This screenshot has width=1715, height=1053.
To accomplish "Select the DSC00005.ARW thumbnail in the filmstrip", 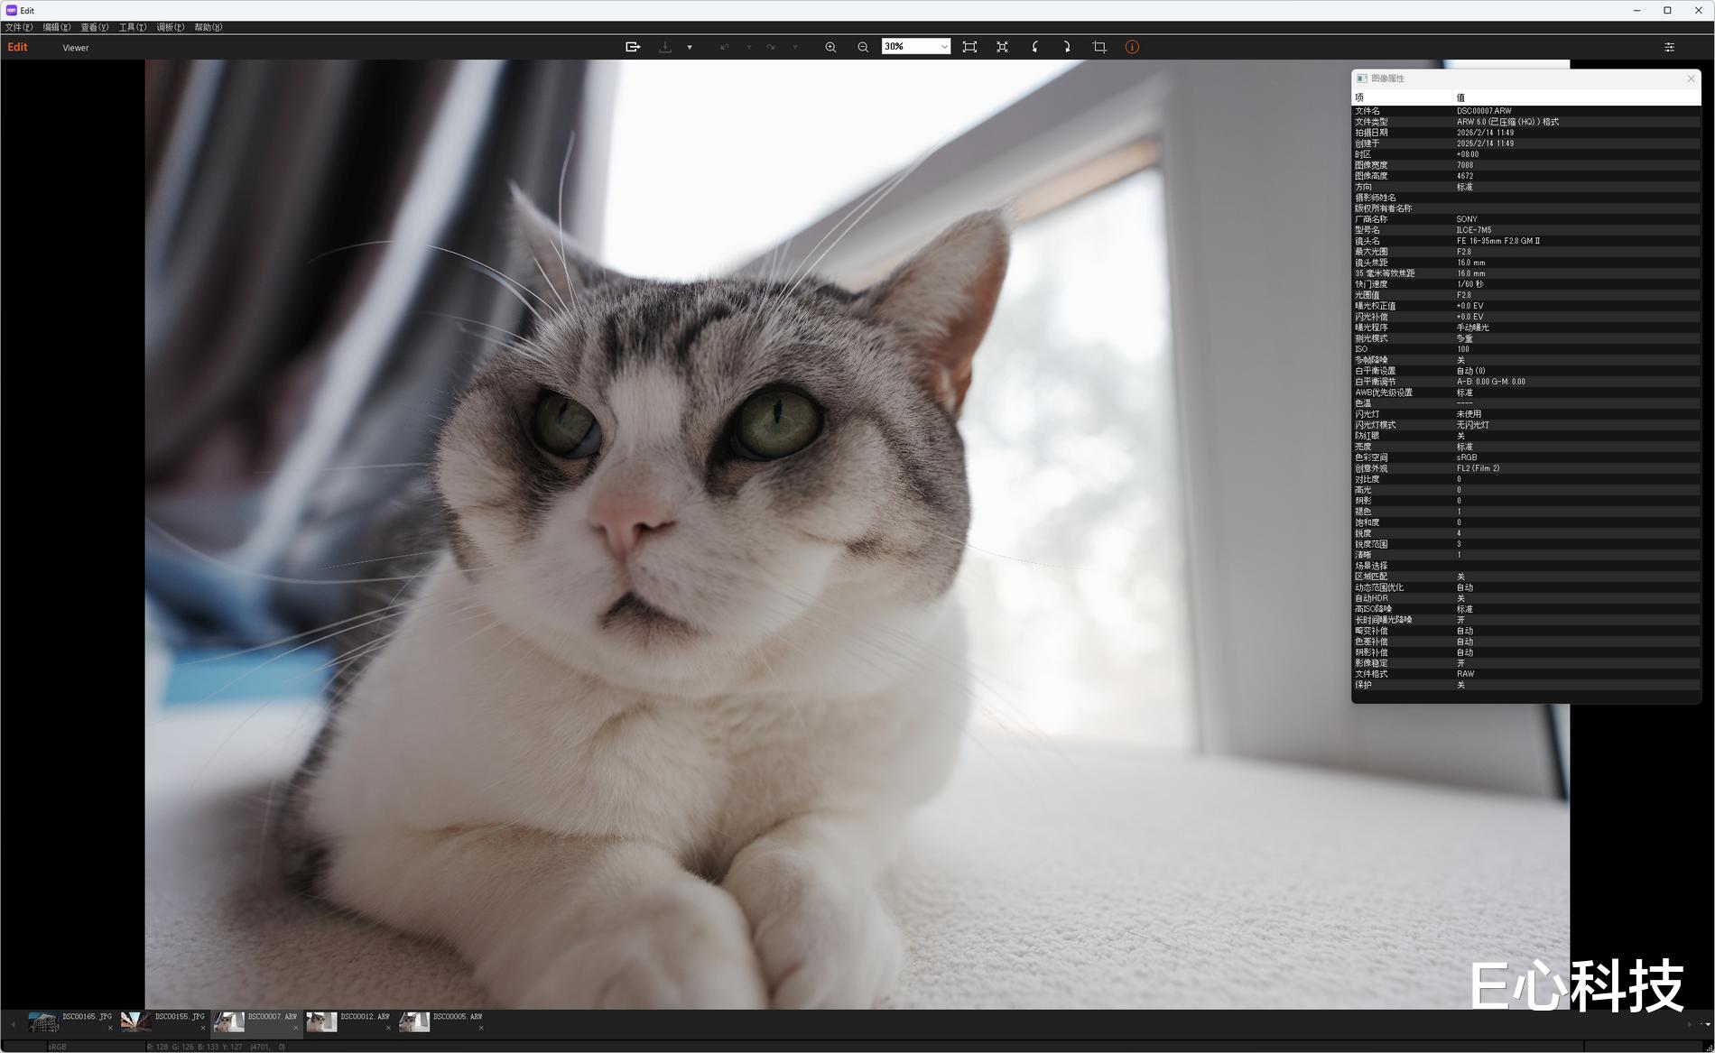I will (x=414, y=1021).
